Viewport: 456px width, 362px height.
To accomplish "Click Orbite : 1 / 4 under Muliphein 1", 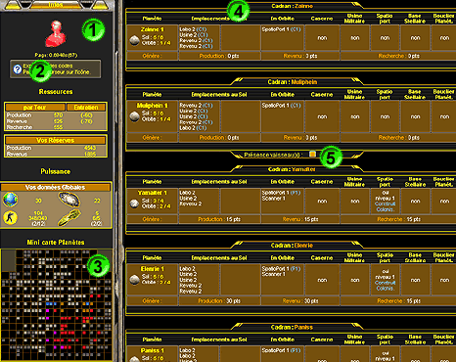I will point(157,119).
